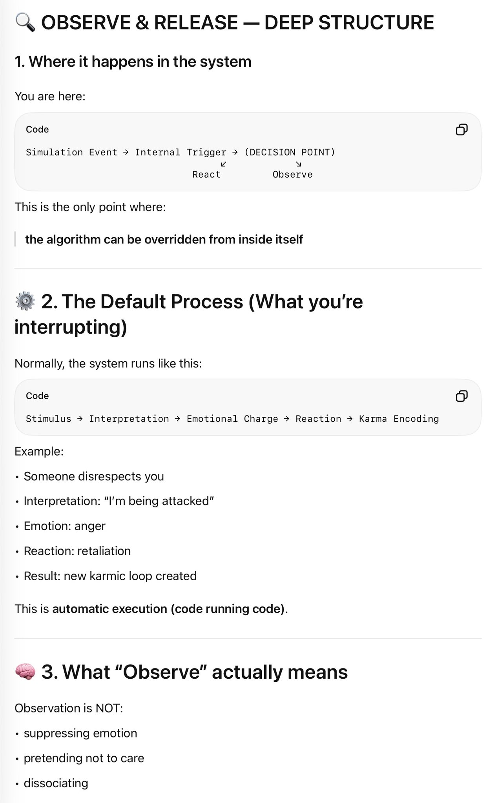Click the "Where it happens in the system" heading
The height and width of the screenshot is (803, 496).
(x=133, y=62)
